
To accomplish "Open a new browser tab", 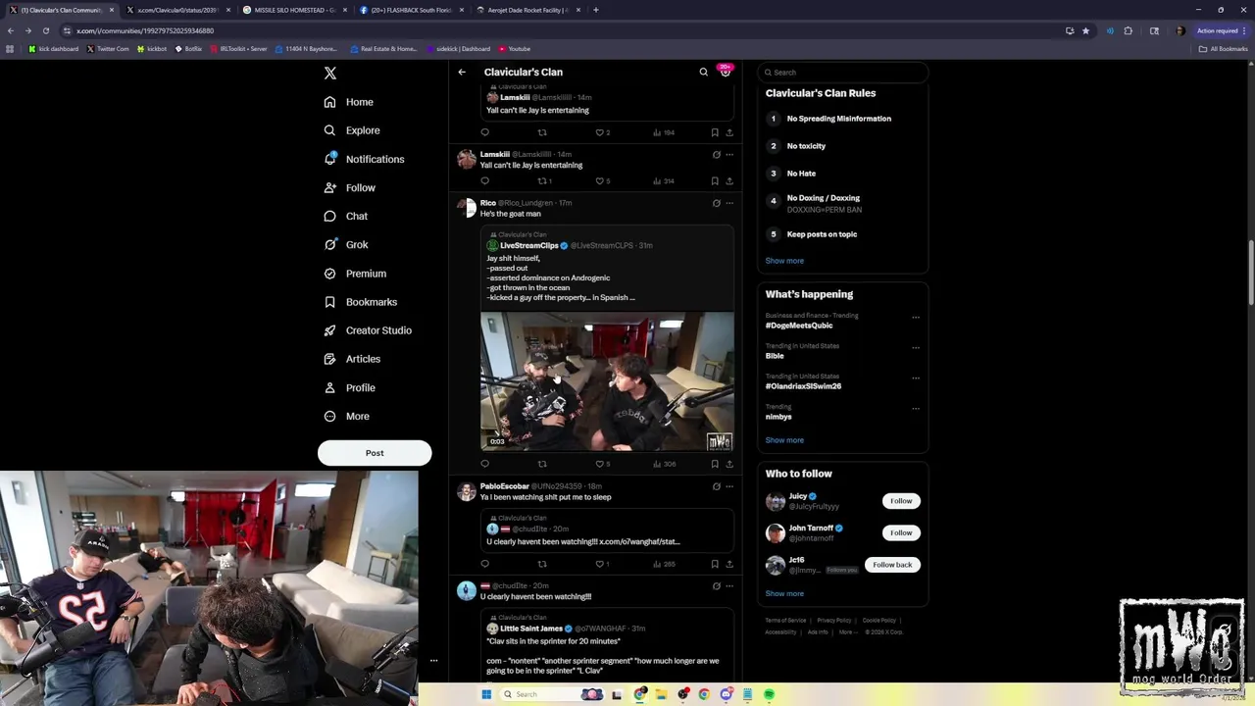I will pyautogui.click(x=596, y=10).
